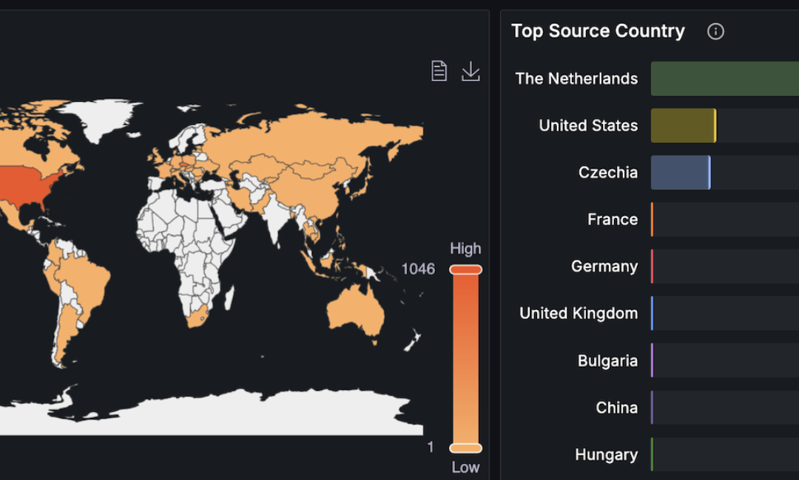799x480 pixels.
Task: Show info for Top Source Country
Action: [715, 32]
